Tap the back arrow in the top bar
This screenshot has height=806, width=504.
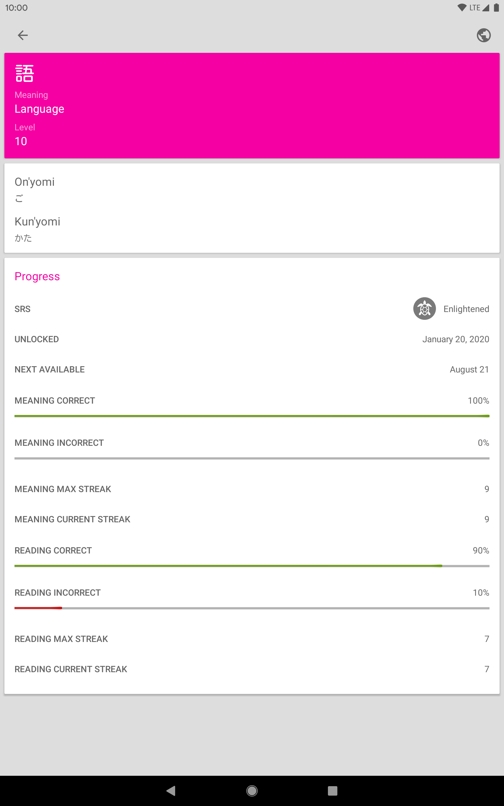point(23,35)
